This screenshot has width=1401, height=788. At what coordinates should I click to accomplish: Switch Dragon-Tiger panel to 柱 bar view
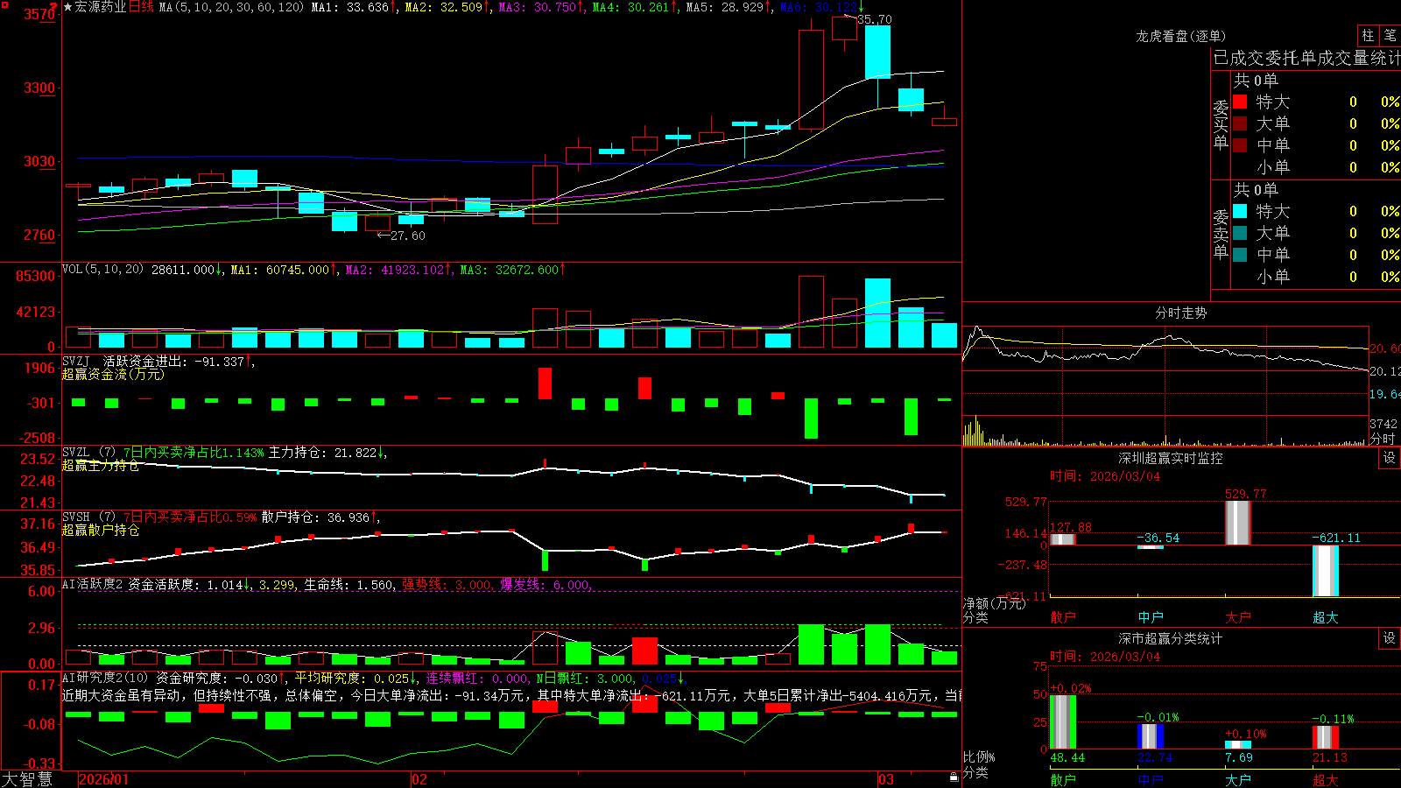tap(1368, 36)
